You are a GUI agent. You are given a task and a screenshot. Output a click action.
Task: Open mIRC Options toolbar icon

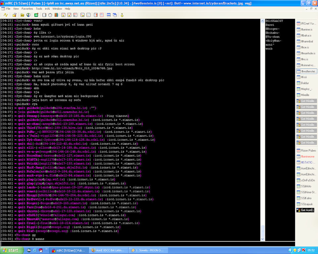click(x=14, y=15)
